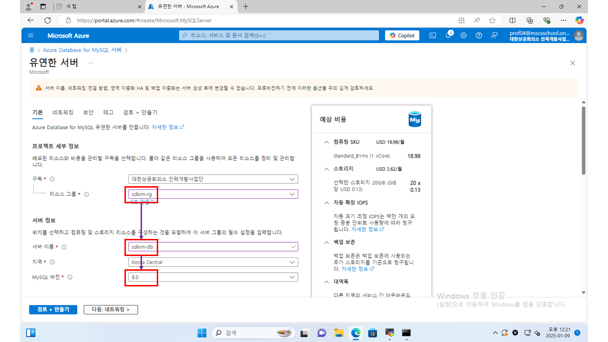Open 자세한 정보 link under the tab row
The height and width of the screenshot is (342, 608).
pyautogui.click(x=168, y=127)
